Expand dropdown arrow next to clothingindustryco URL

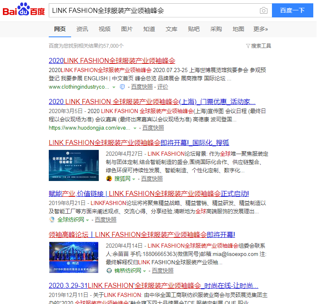[114, 87]
